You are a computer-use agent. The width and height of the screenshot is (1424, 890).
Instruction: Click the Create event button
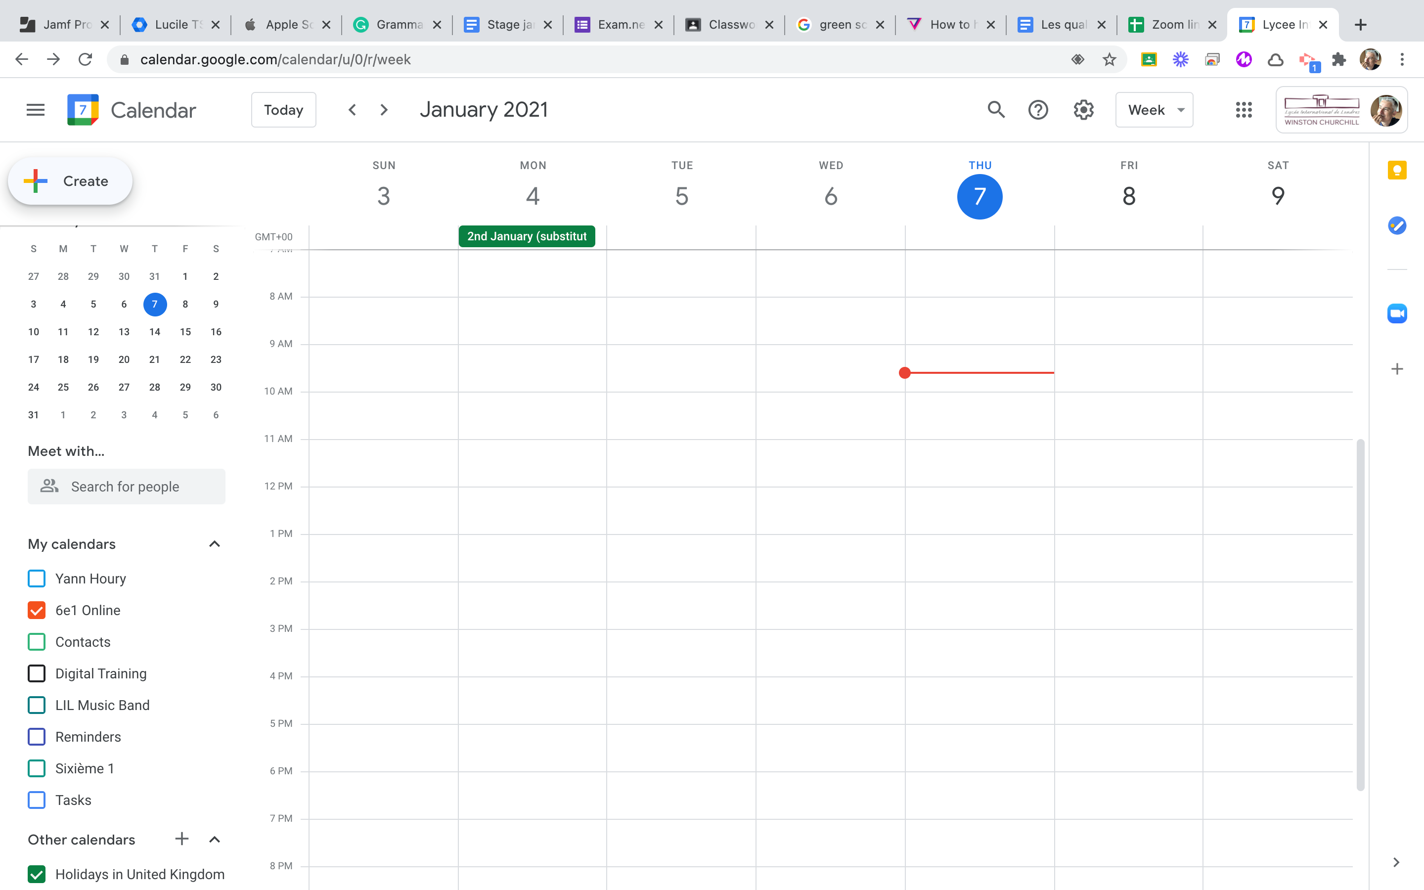pyautogui.click(x=70, y=181)
